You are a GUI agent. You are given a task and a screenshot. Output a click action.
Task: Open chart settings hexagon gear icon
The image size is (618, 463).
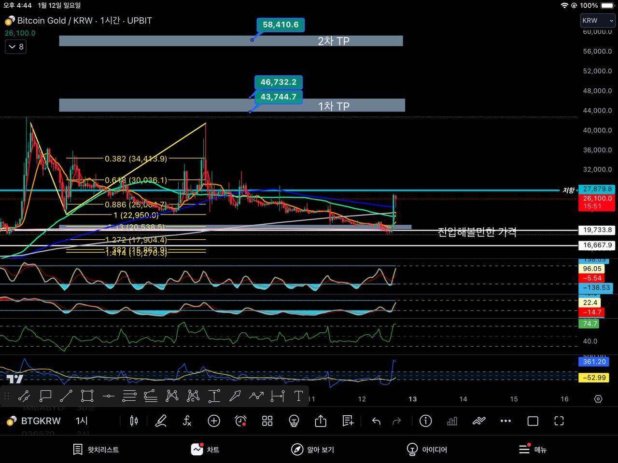[598, 399]
